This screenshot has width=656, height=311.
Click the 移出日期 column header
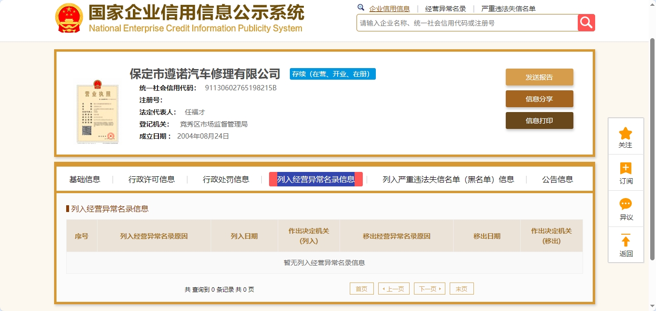coord(487,236)
